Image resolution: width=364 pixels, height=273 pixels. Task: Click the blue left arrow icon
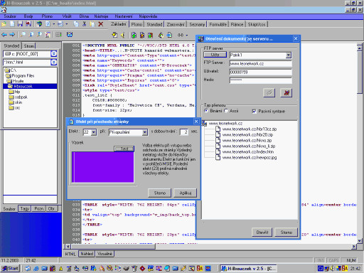pos(4,35)
